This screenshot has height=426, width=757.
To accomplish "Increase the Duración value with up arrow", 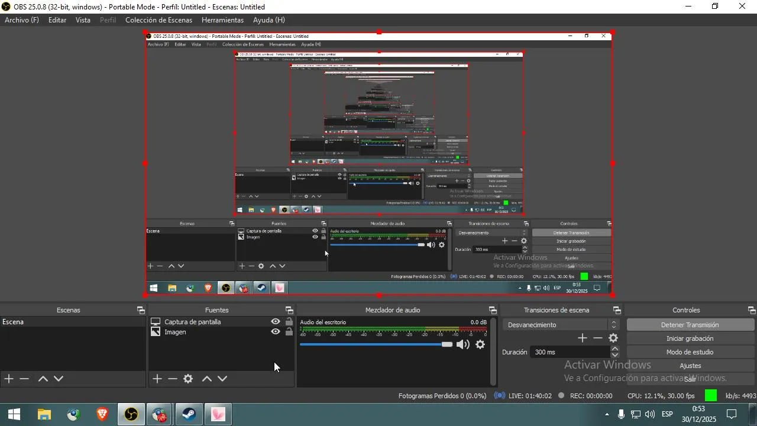I will point(615,348).
